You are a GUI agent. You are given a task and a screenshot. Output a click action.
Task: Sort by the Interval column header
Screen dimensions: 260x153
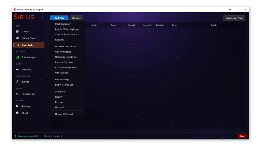pyautogui.click(x=131, y=25)
